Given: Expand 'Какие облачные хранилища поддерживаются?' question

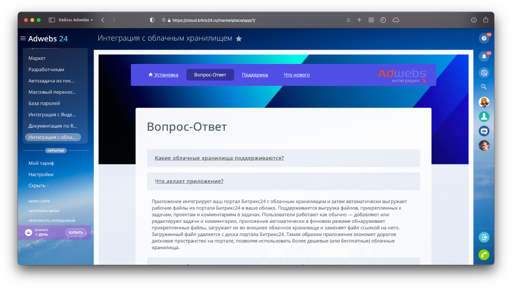Looking at the screenshot, I should coord(219,158).
